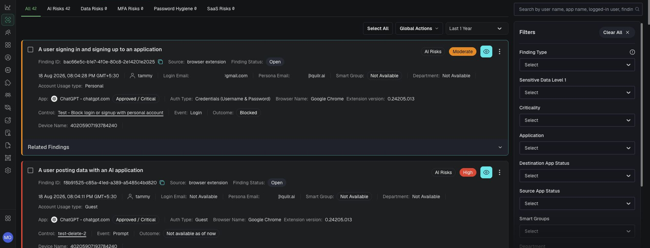The width and height of the screenshot is (650, 248).
Task: Open the circled user profile sidebar icon
Action: tap(8, 57)
